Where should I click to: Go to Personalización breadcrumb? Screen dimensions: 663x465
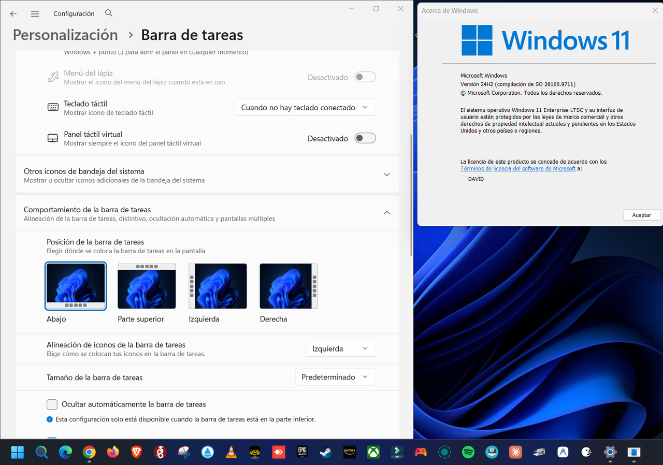(x=65, y=35)
